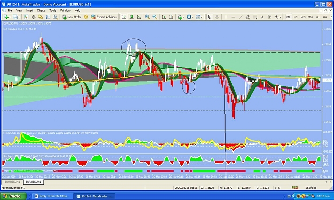Select the cursor arrow tool
Image resolution: width=334 pixels, height=200 pixels.
[x=209, y=17]
